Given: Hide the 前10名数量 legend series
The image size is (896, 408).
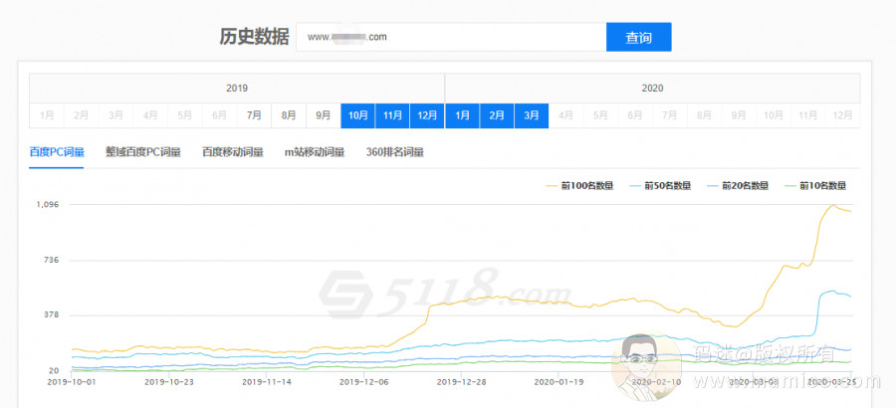Looking at the screenshot, I should click(817, 185).
